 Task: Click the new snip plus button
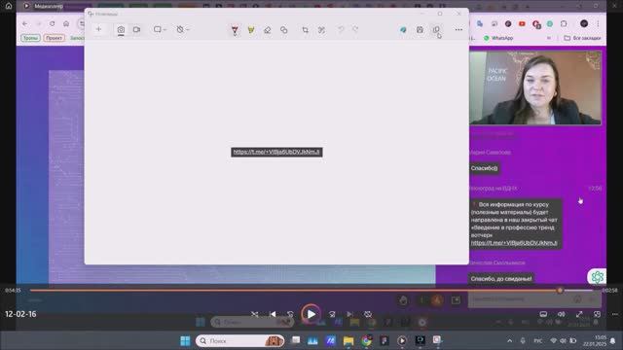click(98, 29)
